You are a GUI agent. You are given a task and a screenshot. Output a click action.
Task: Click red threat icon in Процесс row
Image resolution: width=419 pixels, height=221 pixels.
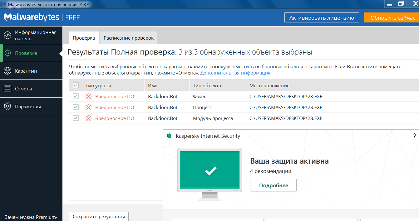coord(89,108)
